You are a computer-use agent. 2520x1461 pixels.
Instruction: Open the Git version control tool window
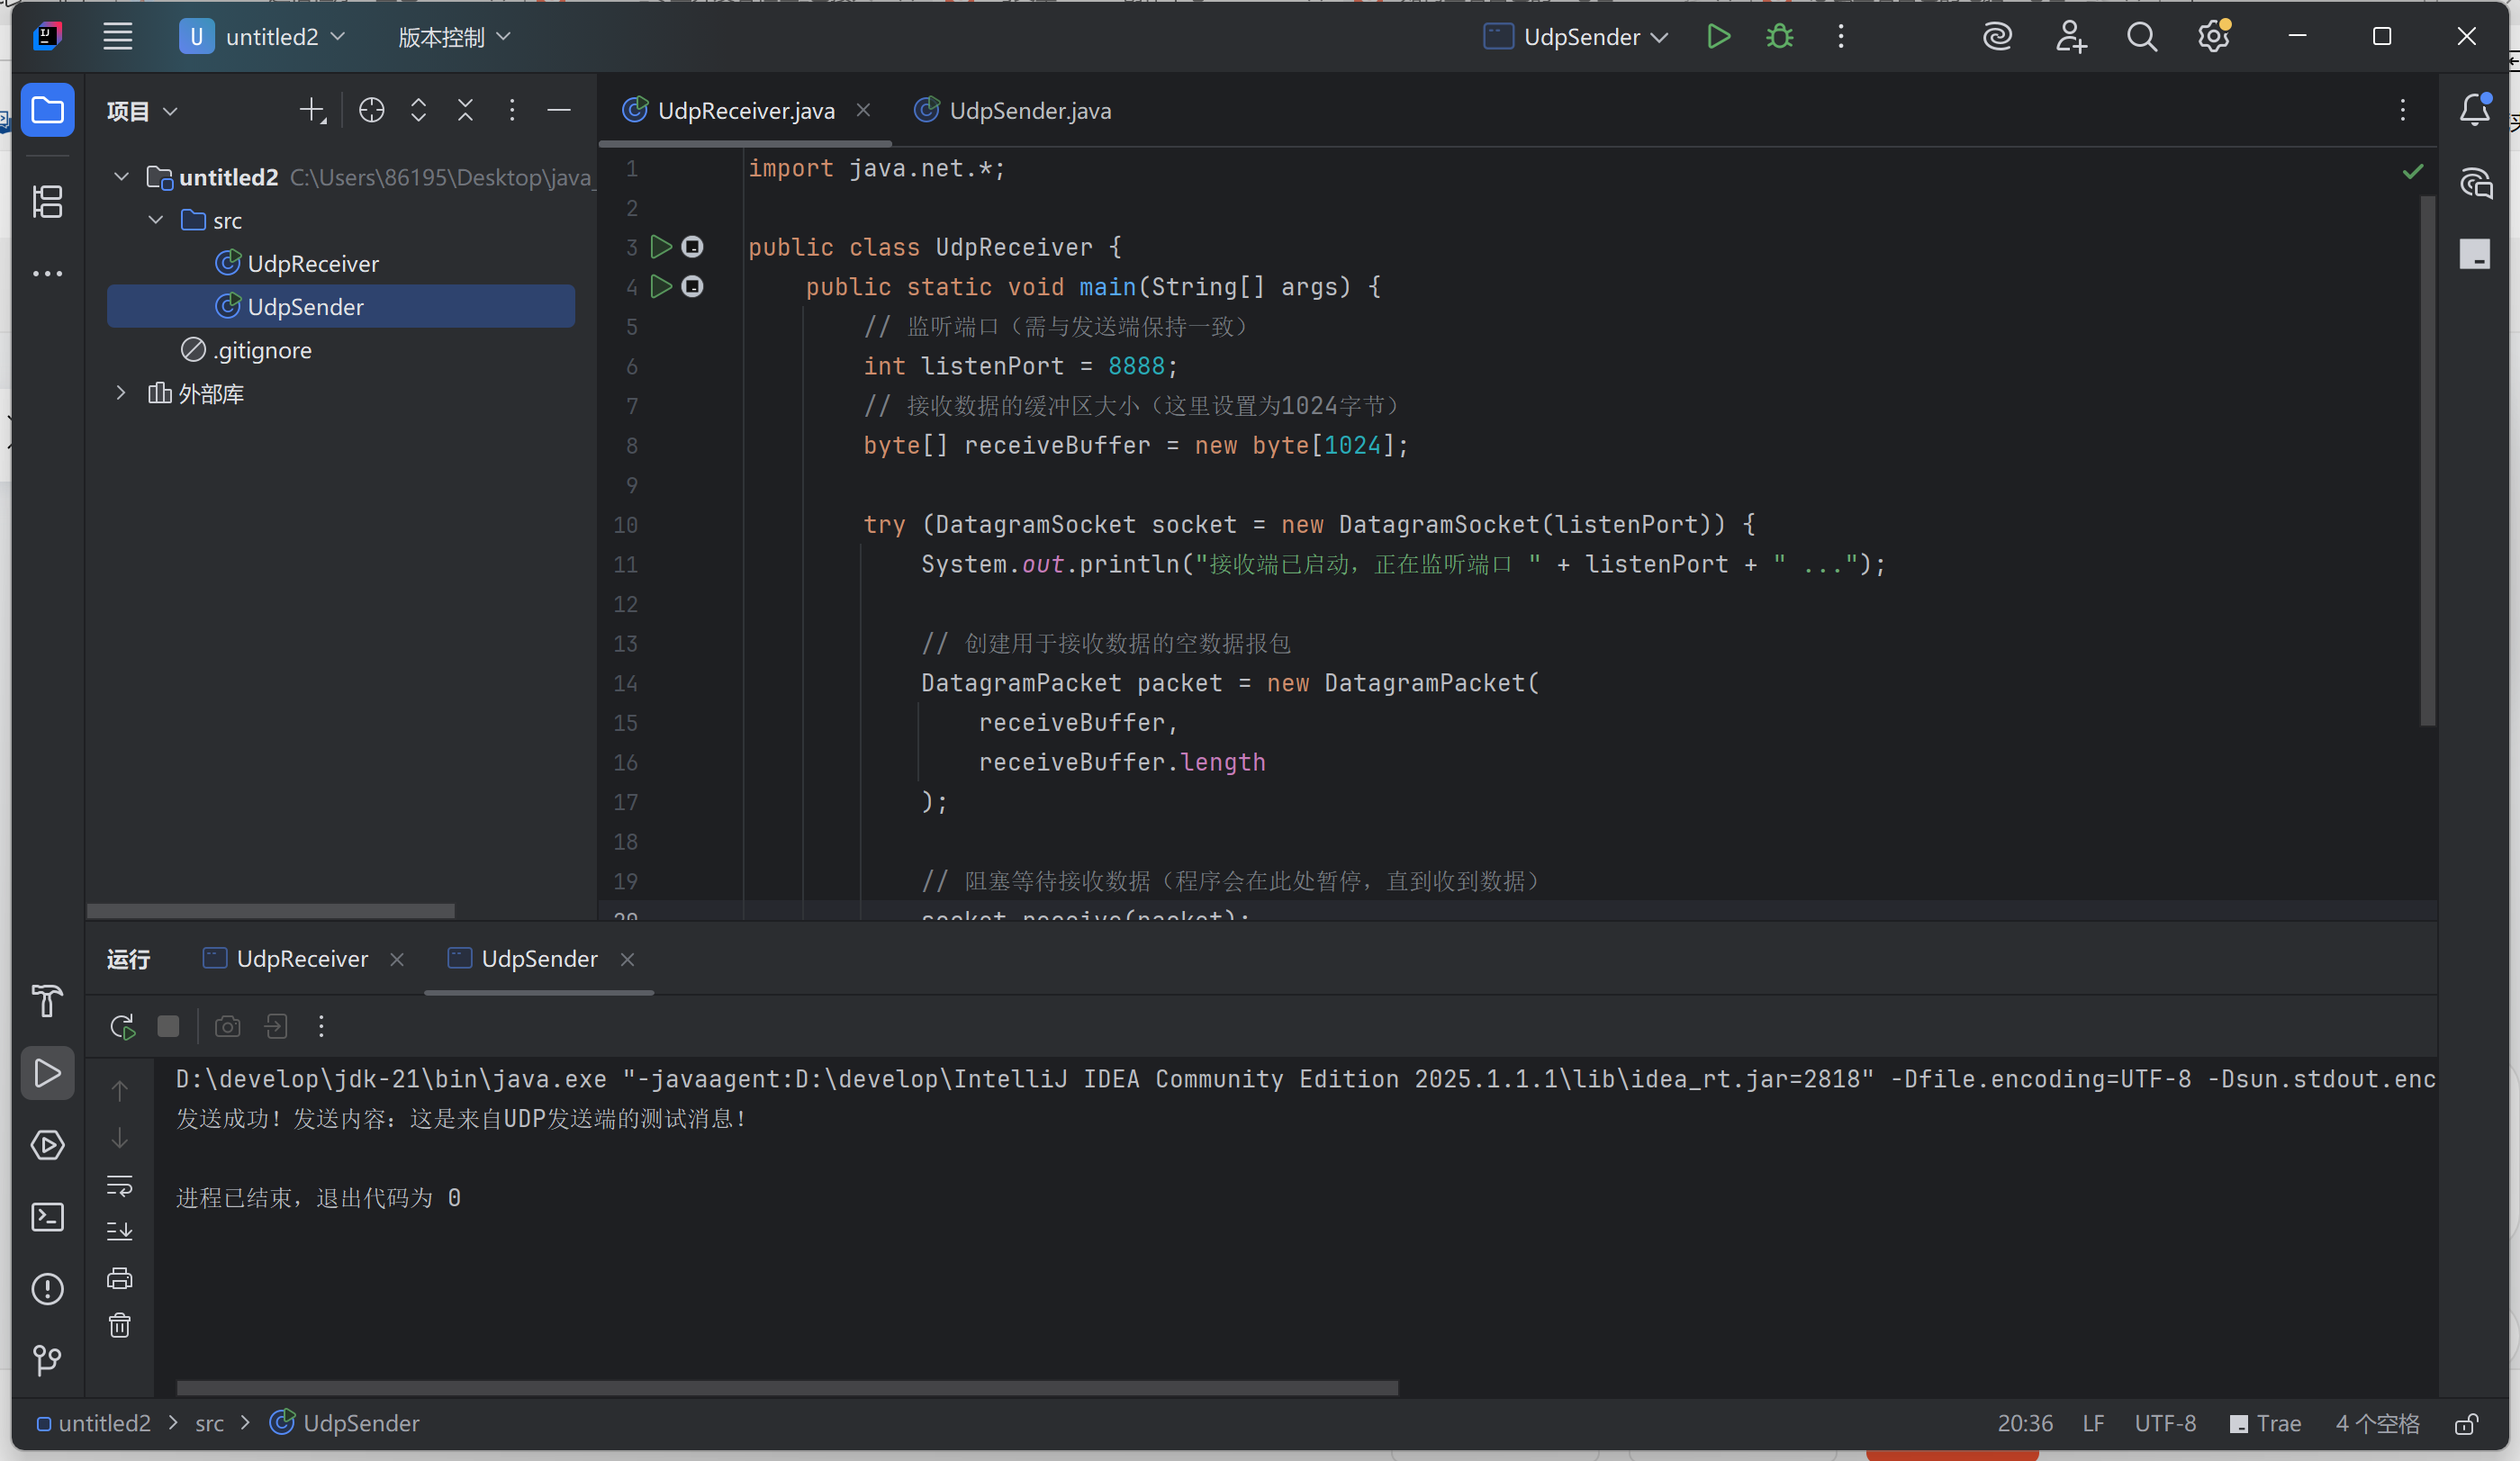(47, 1360)
